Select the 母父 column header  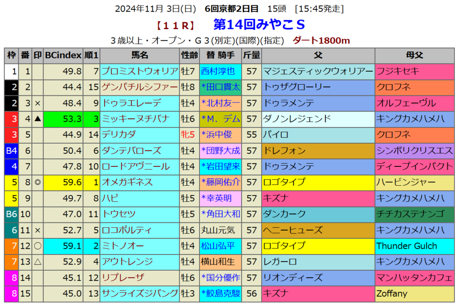[414, 55]
